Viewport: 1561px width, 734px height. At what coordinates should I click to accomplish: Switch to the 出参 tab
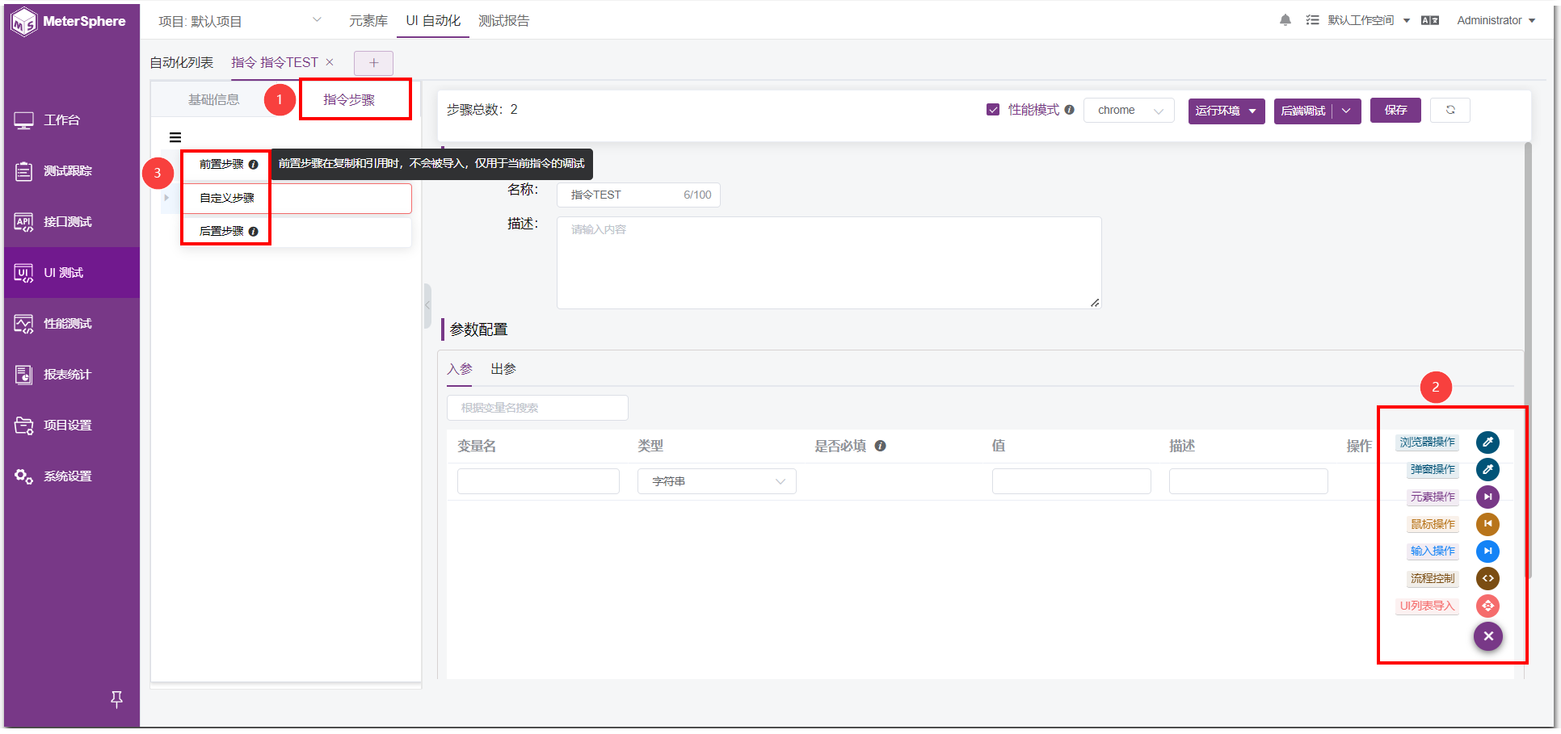[503, 370]
